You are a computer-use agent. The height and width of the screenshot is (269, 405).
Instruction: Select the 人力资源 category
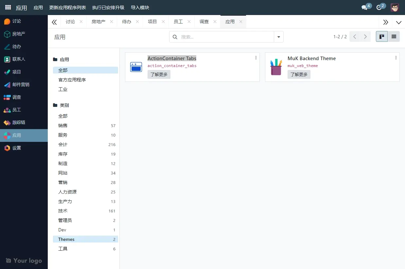85,192
